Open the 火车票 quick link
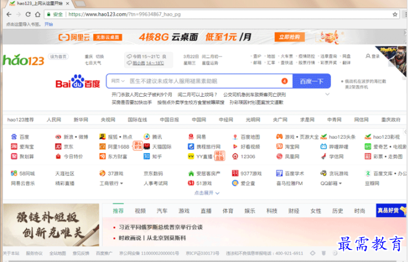This screenshot has height=262, width=408. point(287,56)
